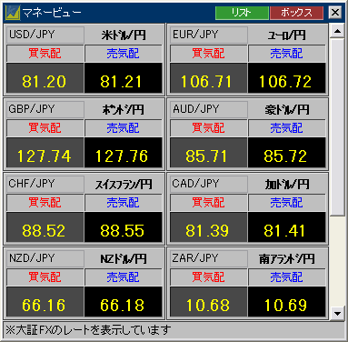Click the マネービュー app icon in title bar
This screenshot has height=342, width=348.
pyautogui.click(x=13, y=13)
